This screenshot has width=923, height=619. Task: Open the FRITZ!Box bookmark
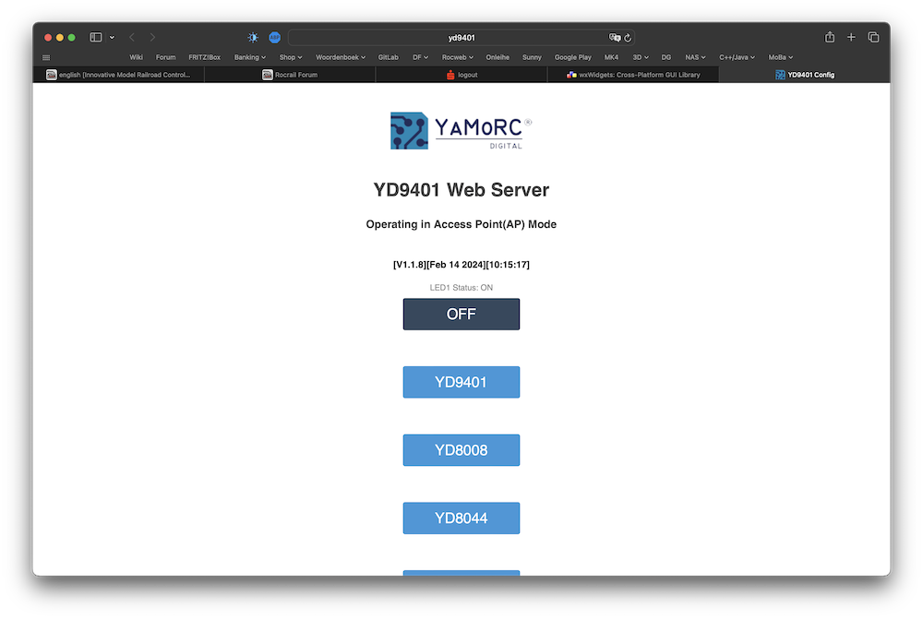point(204,57)
